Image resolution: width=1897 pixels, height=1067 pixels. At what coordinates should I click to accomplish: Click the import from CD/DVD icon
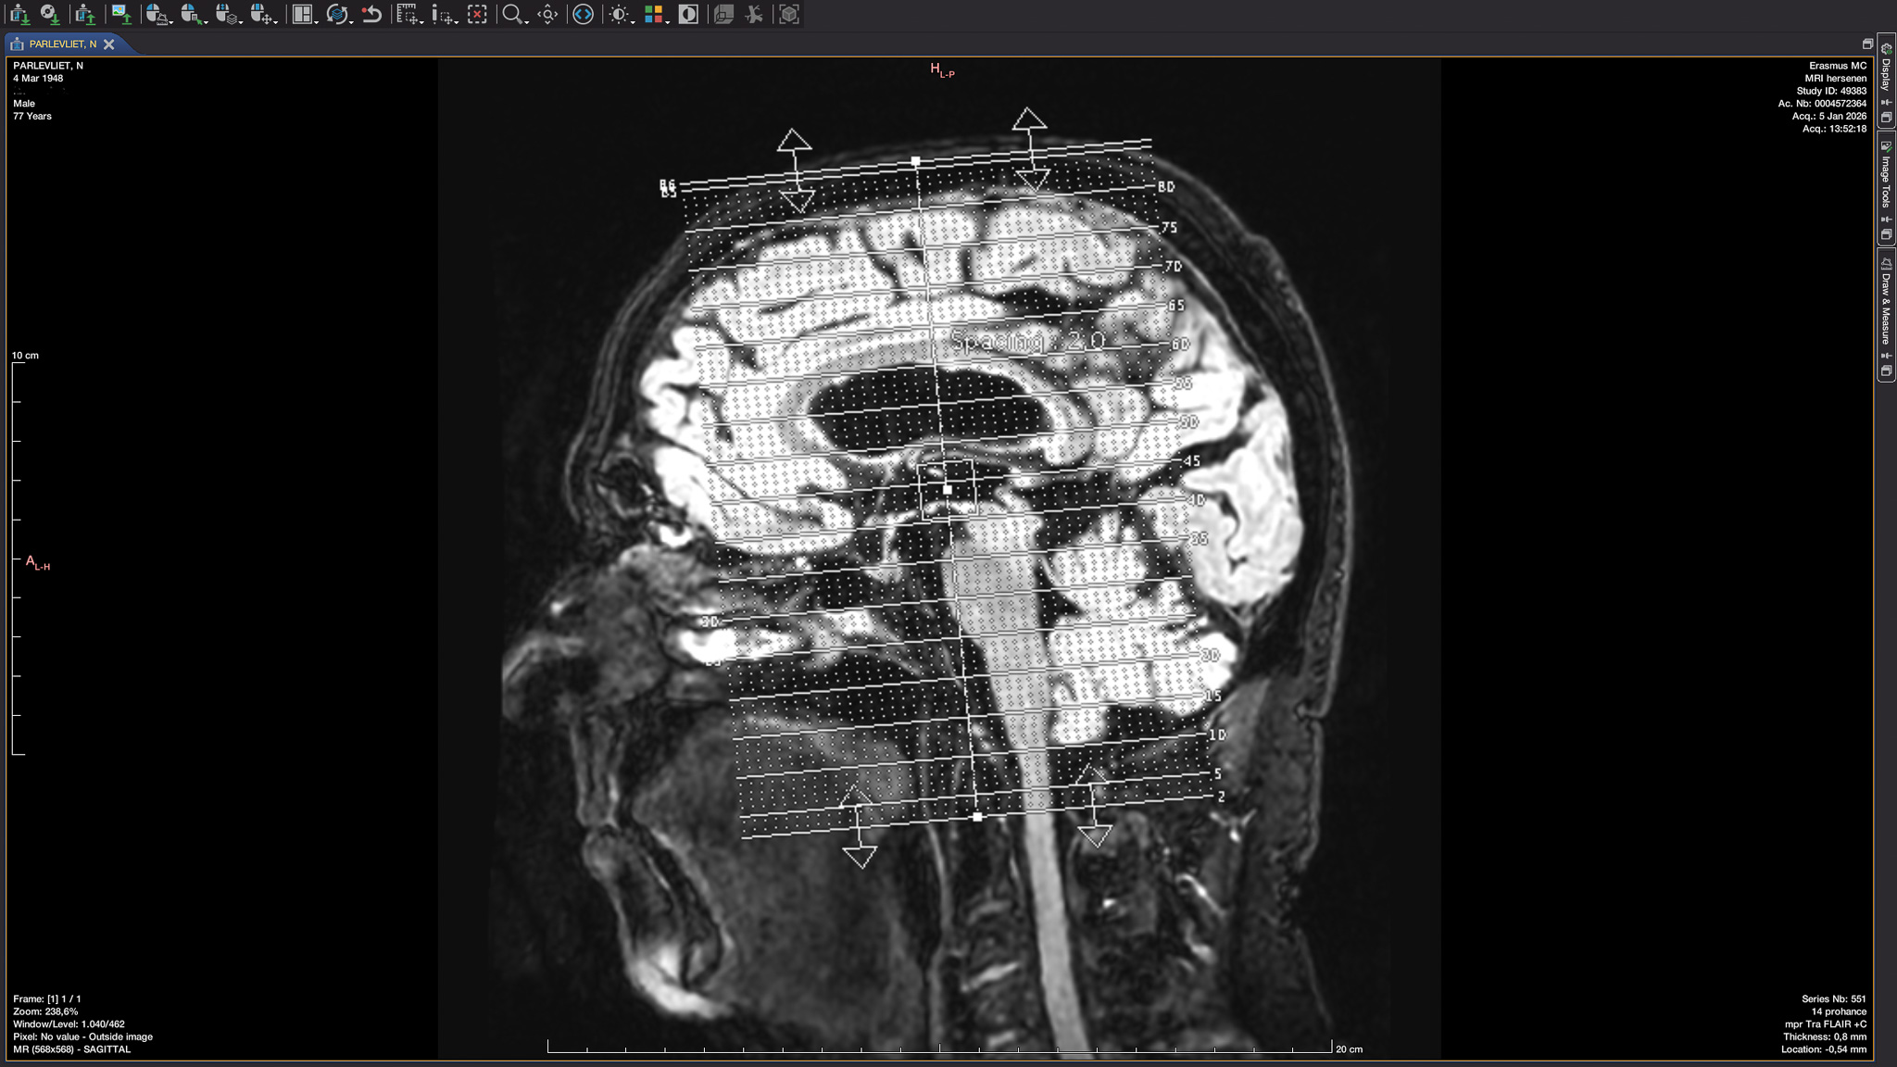pyautogui.click(x=48, y=14)
